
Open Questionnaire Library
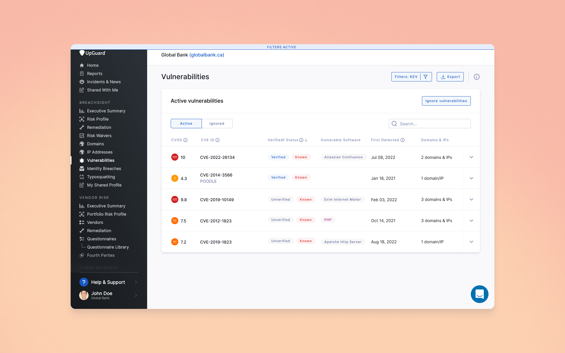[x=108, y=247]
